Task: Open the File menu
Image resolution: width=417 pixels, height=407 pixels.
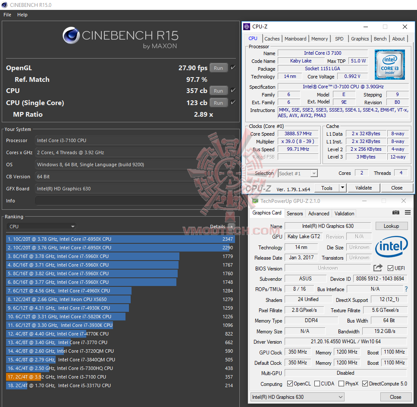Action: (x=7, y=15)
